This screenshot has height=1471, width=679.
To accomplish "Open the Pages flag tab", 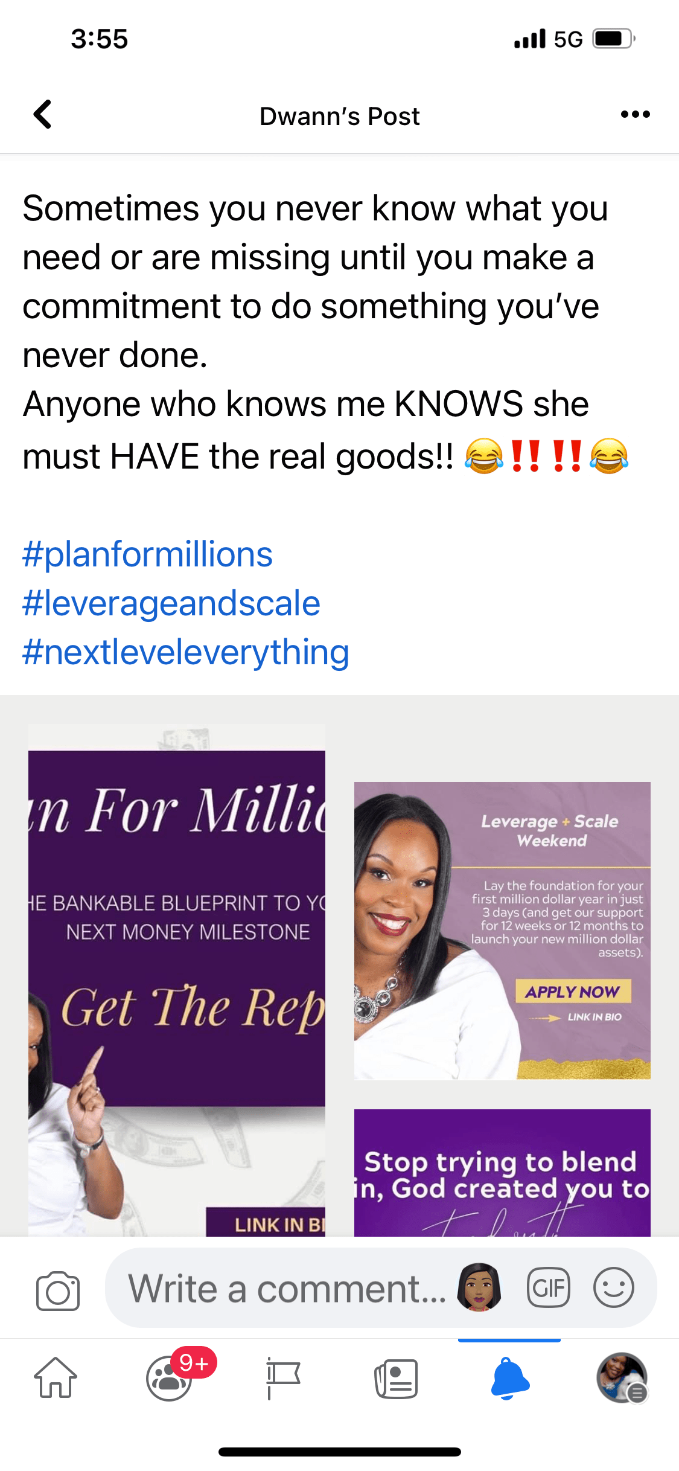I will click(282, 1378).
